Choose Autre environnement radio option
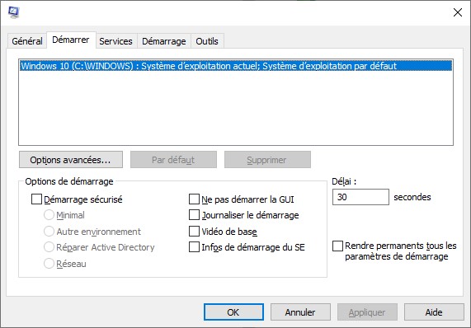The width and height of the screenshot is (471, 328). [x=49, y=232]
